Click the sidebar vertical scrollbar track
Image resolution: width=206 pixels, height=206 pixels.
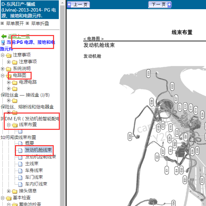(63, 105)
